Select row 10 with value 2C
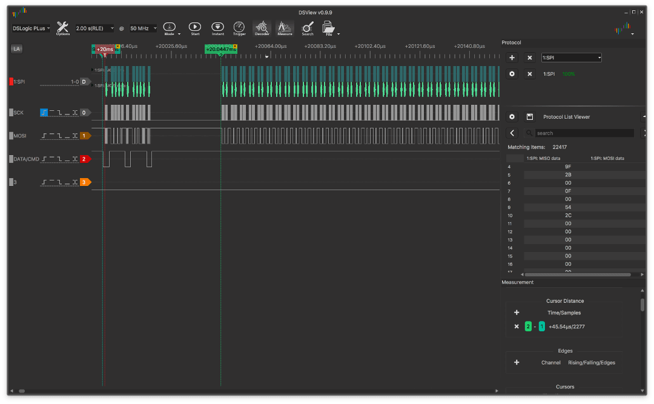The image size is (654, 404). [576, 216]
